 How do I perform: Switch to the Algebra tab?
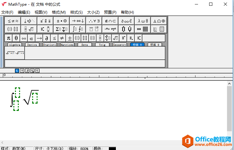(15, 44)
